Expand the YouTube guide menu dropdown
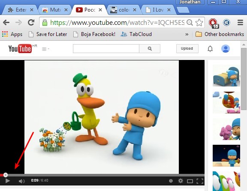 pos(45,49)
